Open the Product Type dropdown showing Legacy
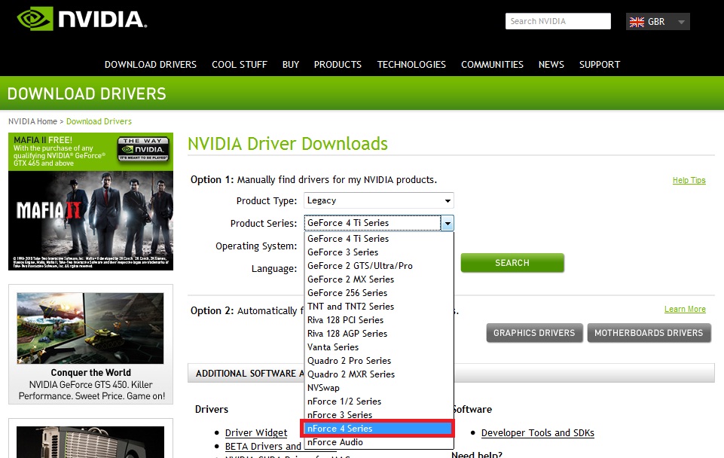This screenshot has width=724, height=458. click(379, 200)
